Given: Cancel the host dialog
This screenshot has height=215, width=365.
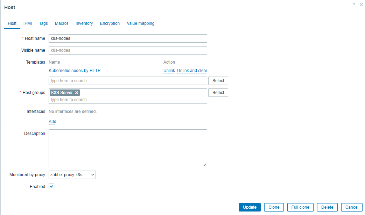Looking at the screenshot, I should click(x=352, y=207).
